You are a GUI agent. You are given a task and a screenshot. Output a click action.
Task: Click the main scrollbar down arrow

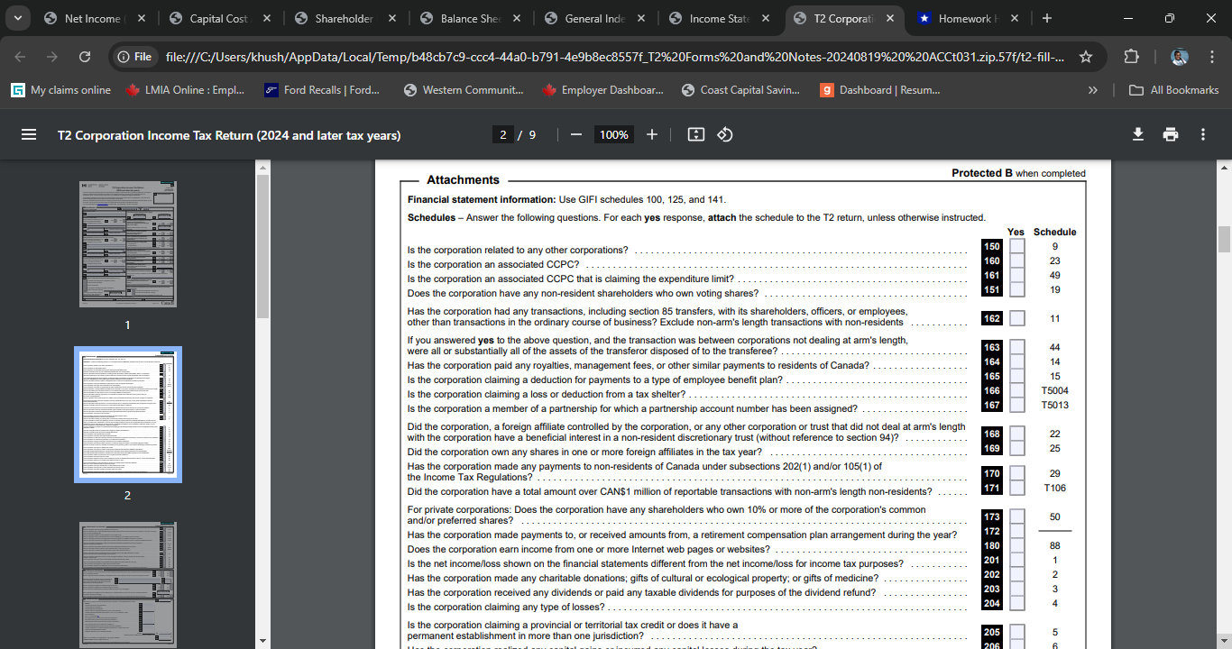point(1224,641)
